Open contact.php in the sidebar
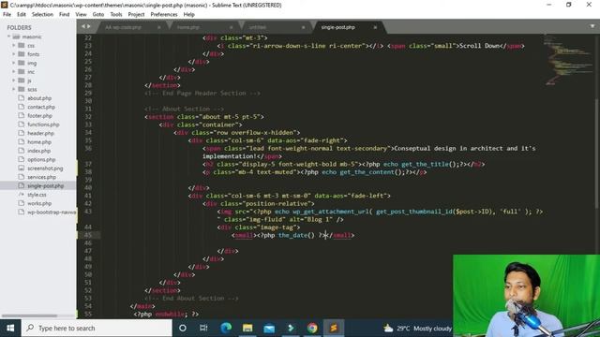 [x=41, y=107]
